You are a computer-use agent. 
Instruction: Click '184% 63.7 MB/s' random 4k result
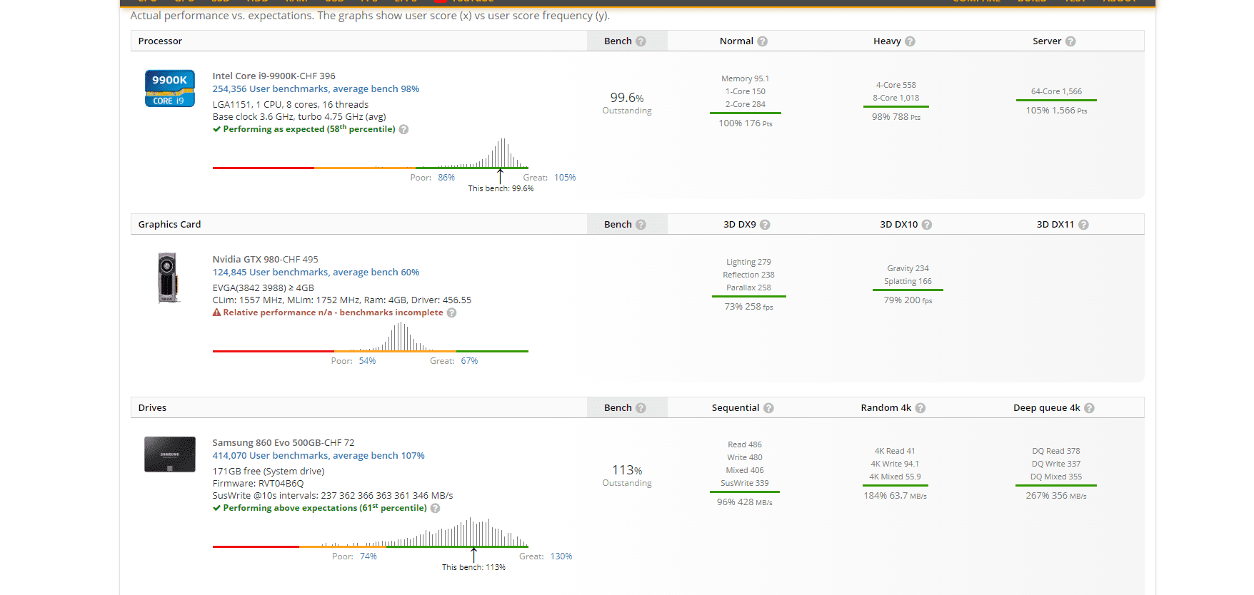pyautogui.click(x=895, y=496)
